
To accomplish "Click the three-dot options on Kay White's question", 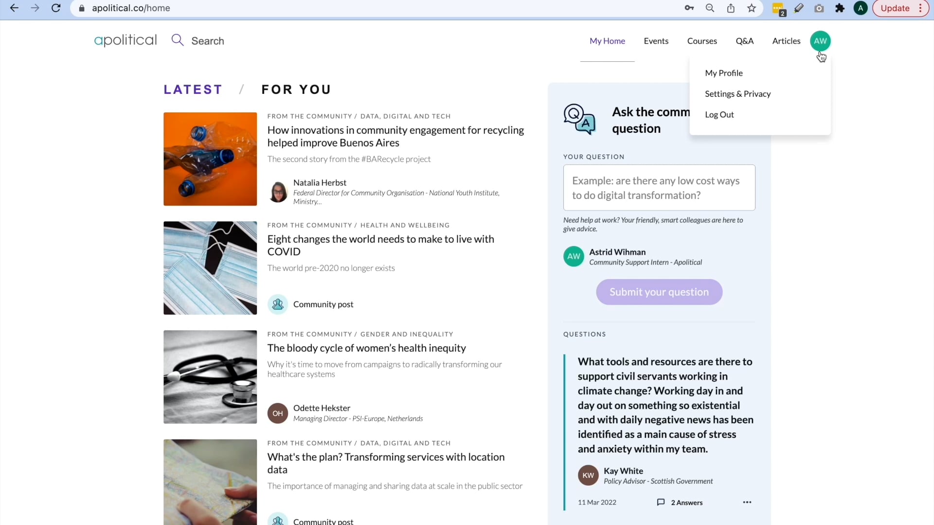I will tap(747, 502).
